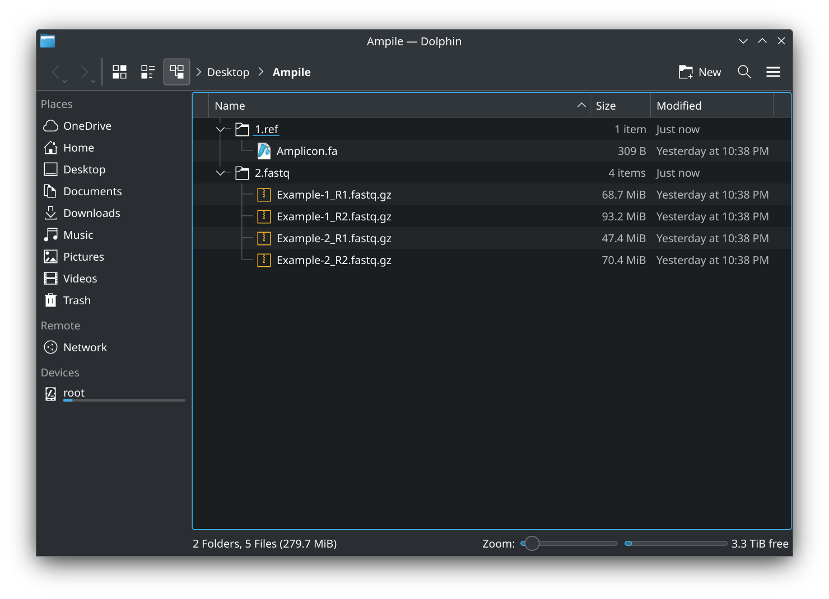The width and height of the screenshot is (829, 599).
Task: Switch to Compact view mode
Action: coord(148,72)
